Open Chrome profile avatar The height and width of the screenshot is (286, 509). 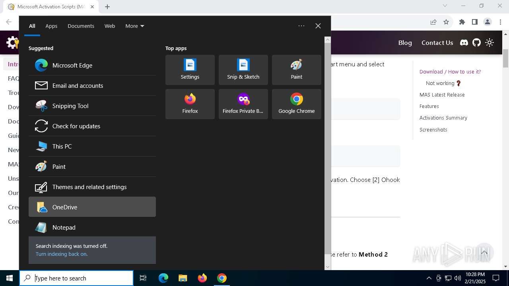488,22
